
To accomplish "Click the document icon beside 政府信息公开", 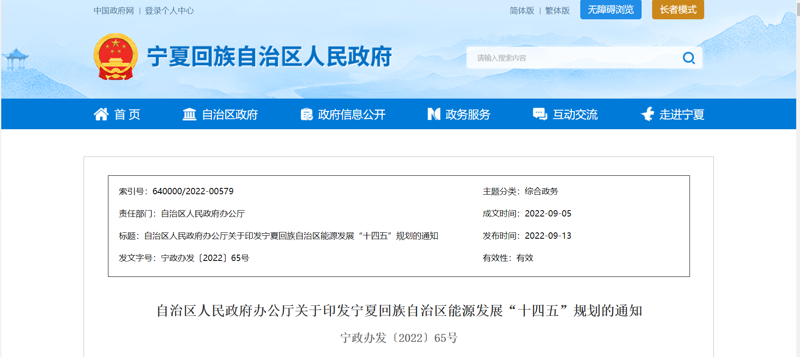I will coord(307,114).
